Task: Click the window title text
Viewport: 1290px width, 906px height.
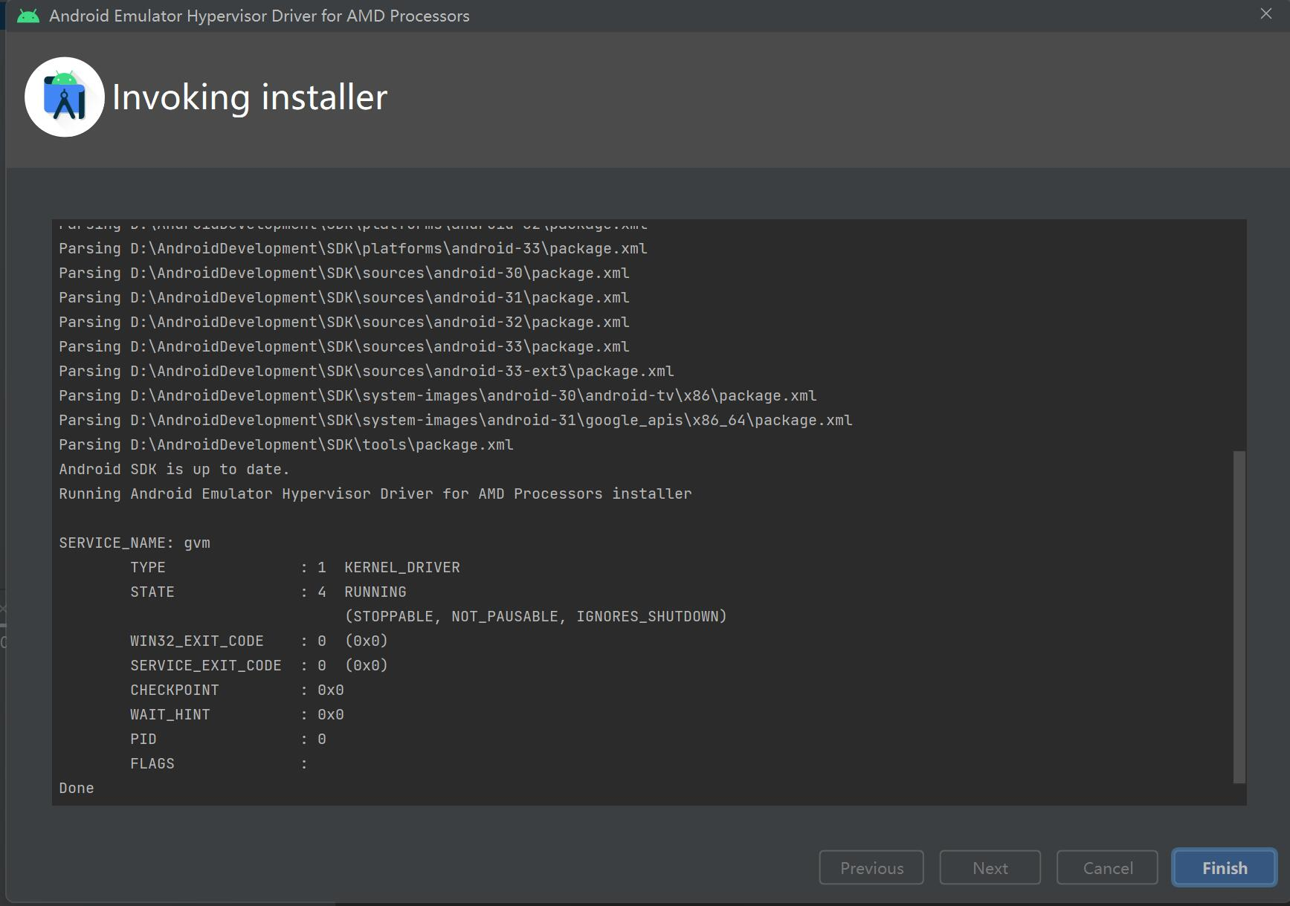Action: pos(259,16)
